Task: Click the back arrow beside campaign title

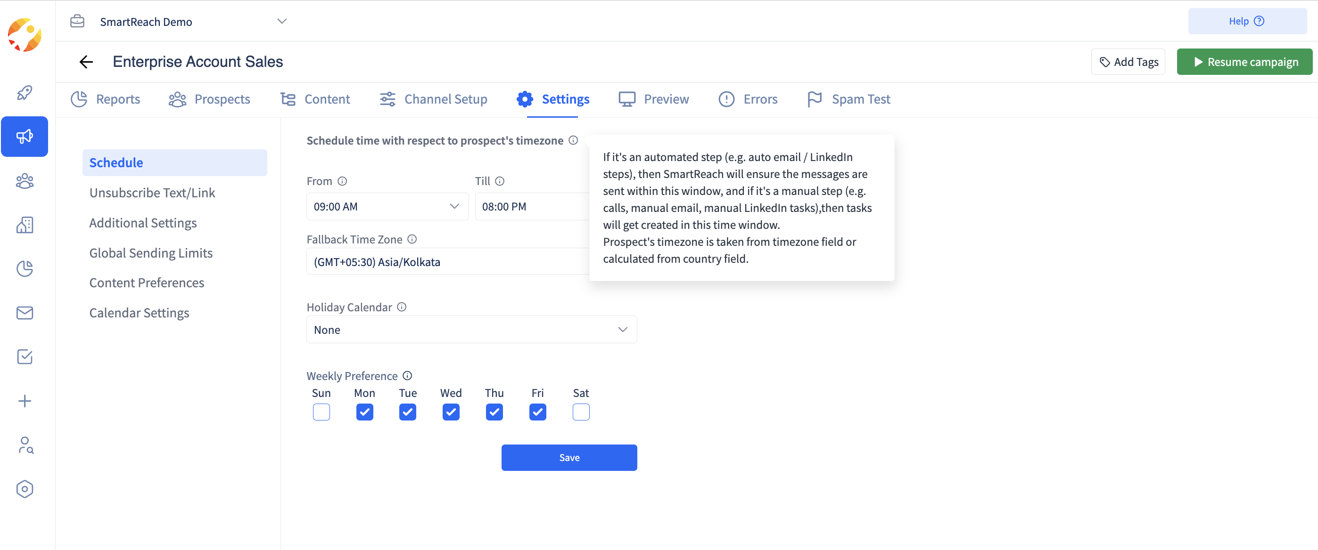Action: pyautogui.click(x=86, y=62)
